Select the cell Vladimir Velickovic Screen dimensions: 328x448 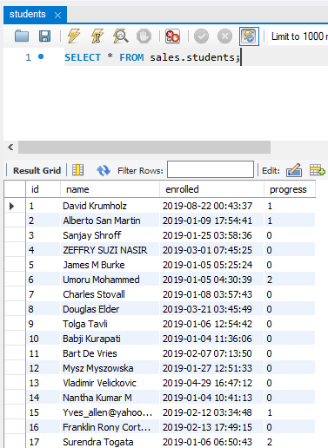click(x=110, y=383)
